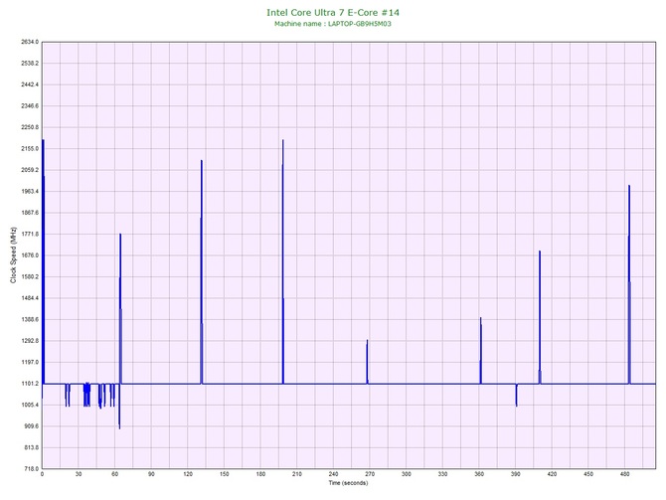
Task: Click the 1388.6 y-axis value
Action: (x=30, y=319)
